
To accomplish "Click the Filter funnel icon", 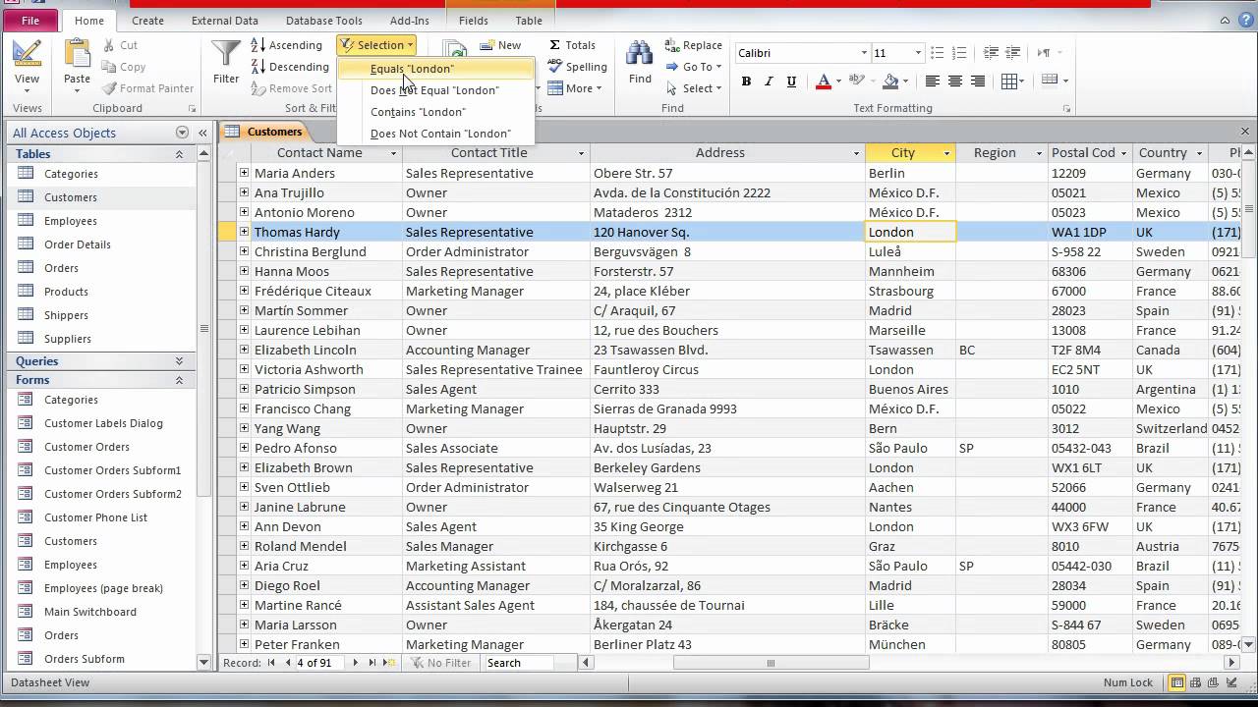I will pos(226,55).
